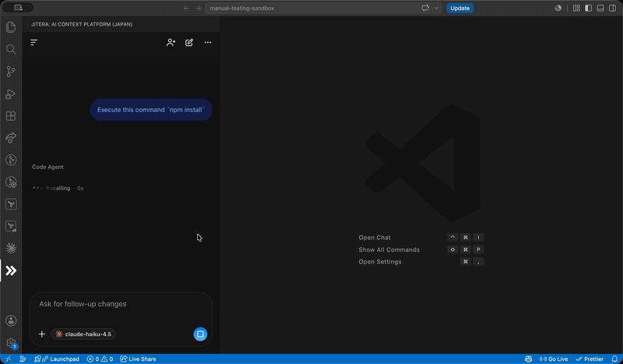The height and width of the screenshot is (364, 623).
Task: Toggle the Primary Side Bar visibility
Action: [x=589, y=8]
